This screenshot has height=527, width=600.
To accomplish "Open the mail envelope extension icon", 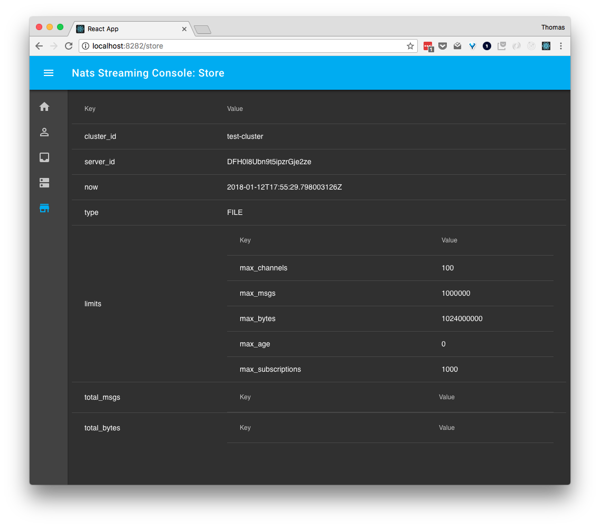I will (x=457, y=46).
